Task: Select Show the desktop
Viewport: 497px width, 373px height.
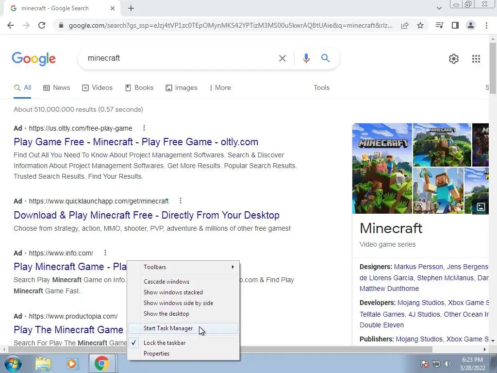Action: pos(183,314)
